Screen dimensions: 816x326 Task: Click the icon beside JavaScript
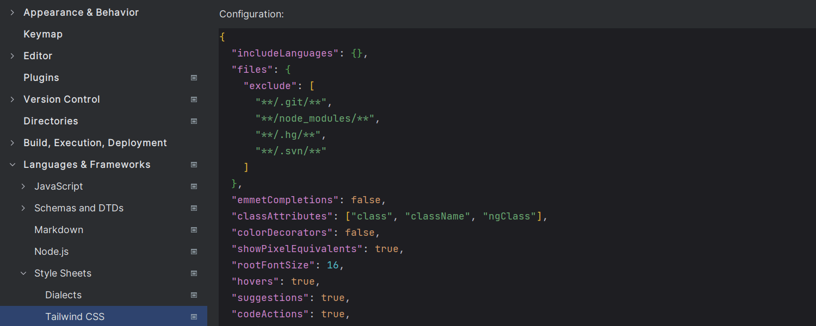click(194, 186)
